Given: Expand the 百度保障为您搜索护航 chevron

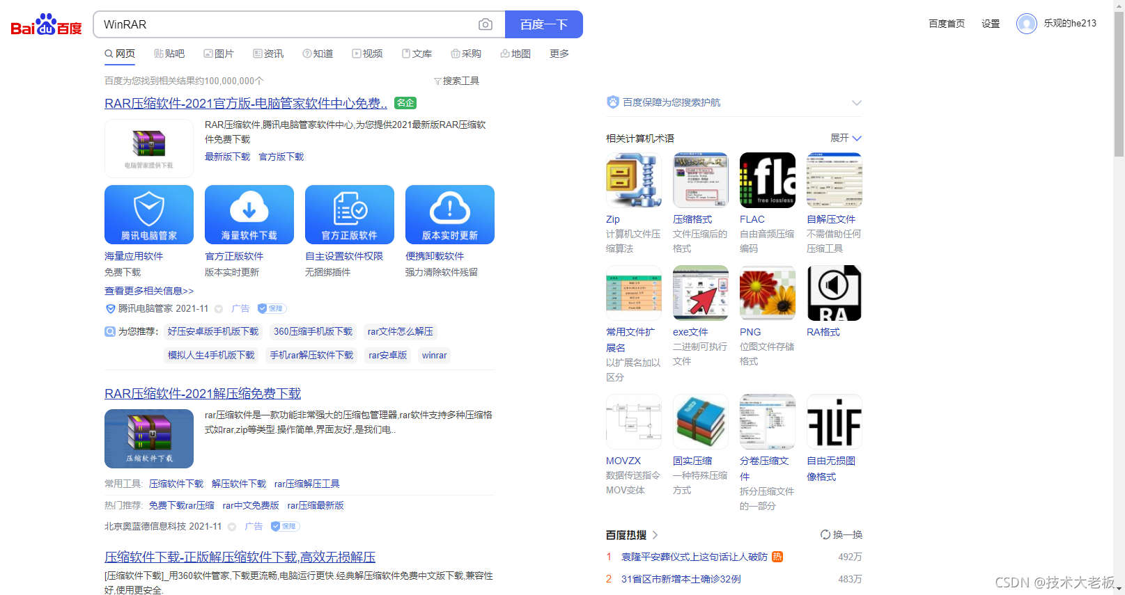Looking at the screenshot, I should point(857,103).
